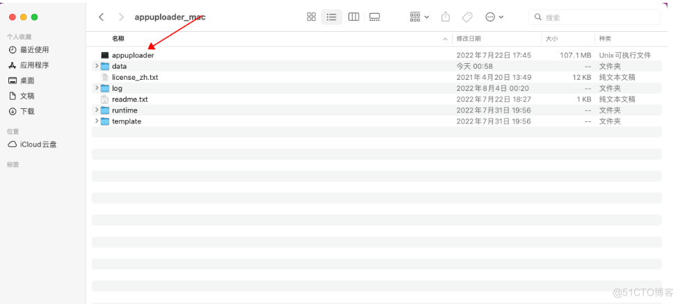Switch to column view
The width and height of the screenshot is (680, 304).
[353, 17]
